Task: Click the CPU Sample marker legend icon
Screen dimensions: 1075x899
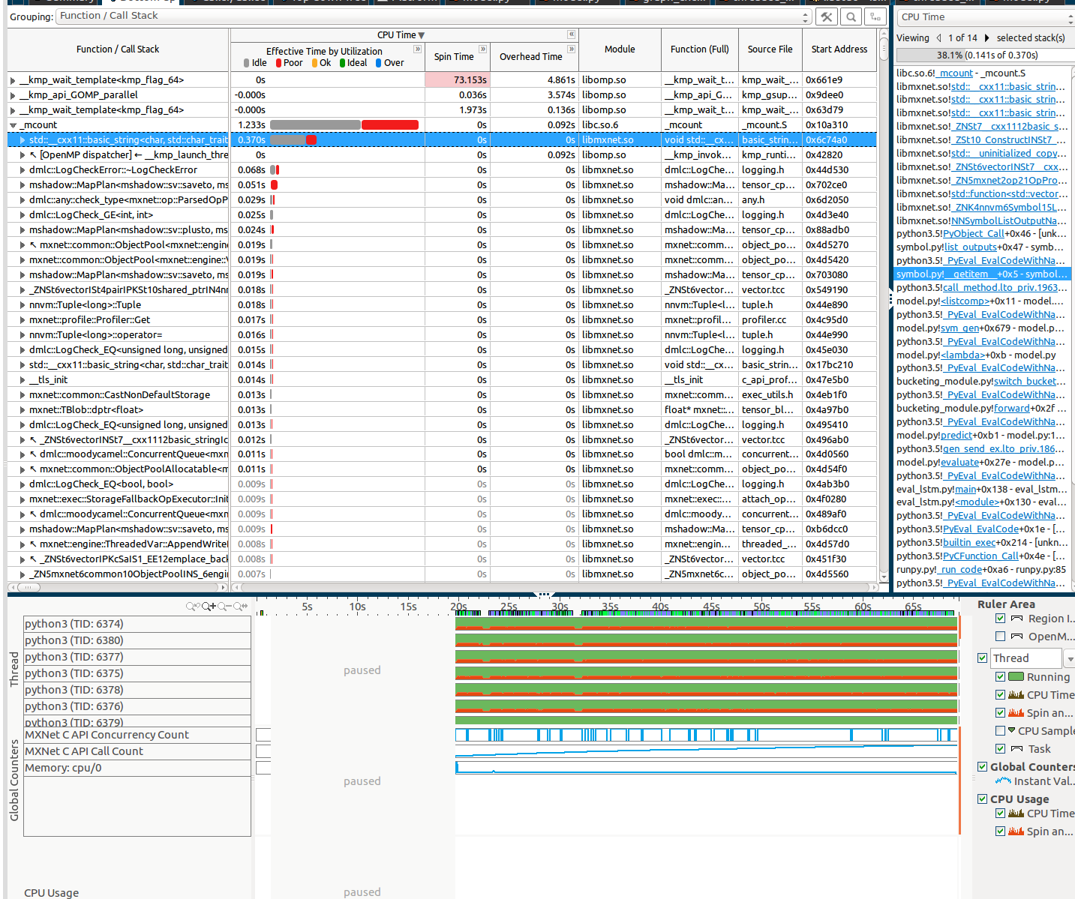Action: point(1012,730)
